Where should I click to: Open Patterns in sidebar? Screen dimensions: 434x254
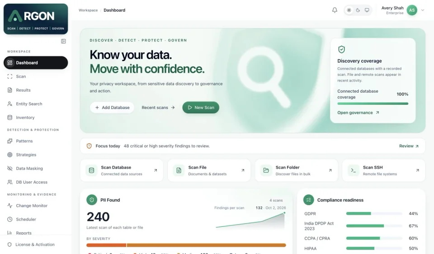[x=36, y=141]
